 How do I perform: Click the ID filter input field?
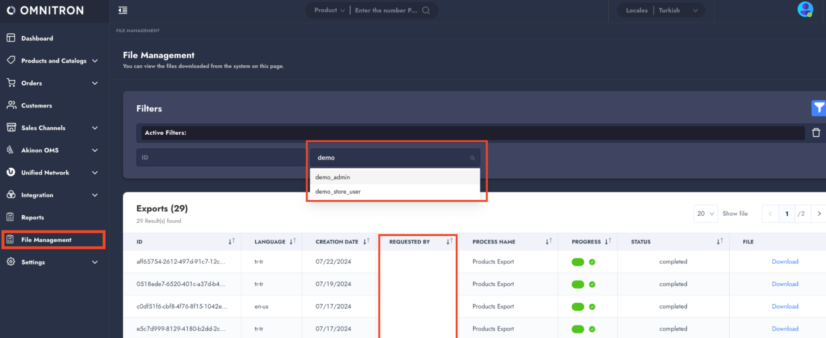221,157
